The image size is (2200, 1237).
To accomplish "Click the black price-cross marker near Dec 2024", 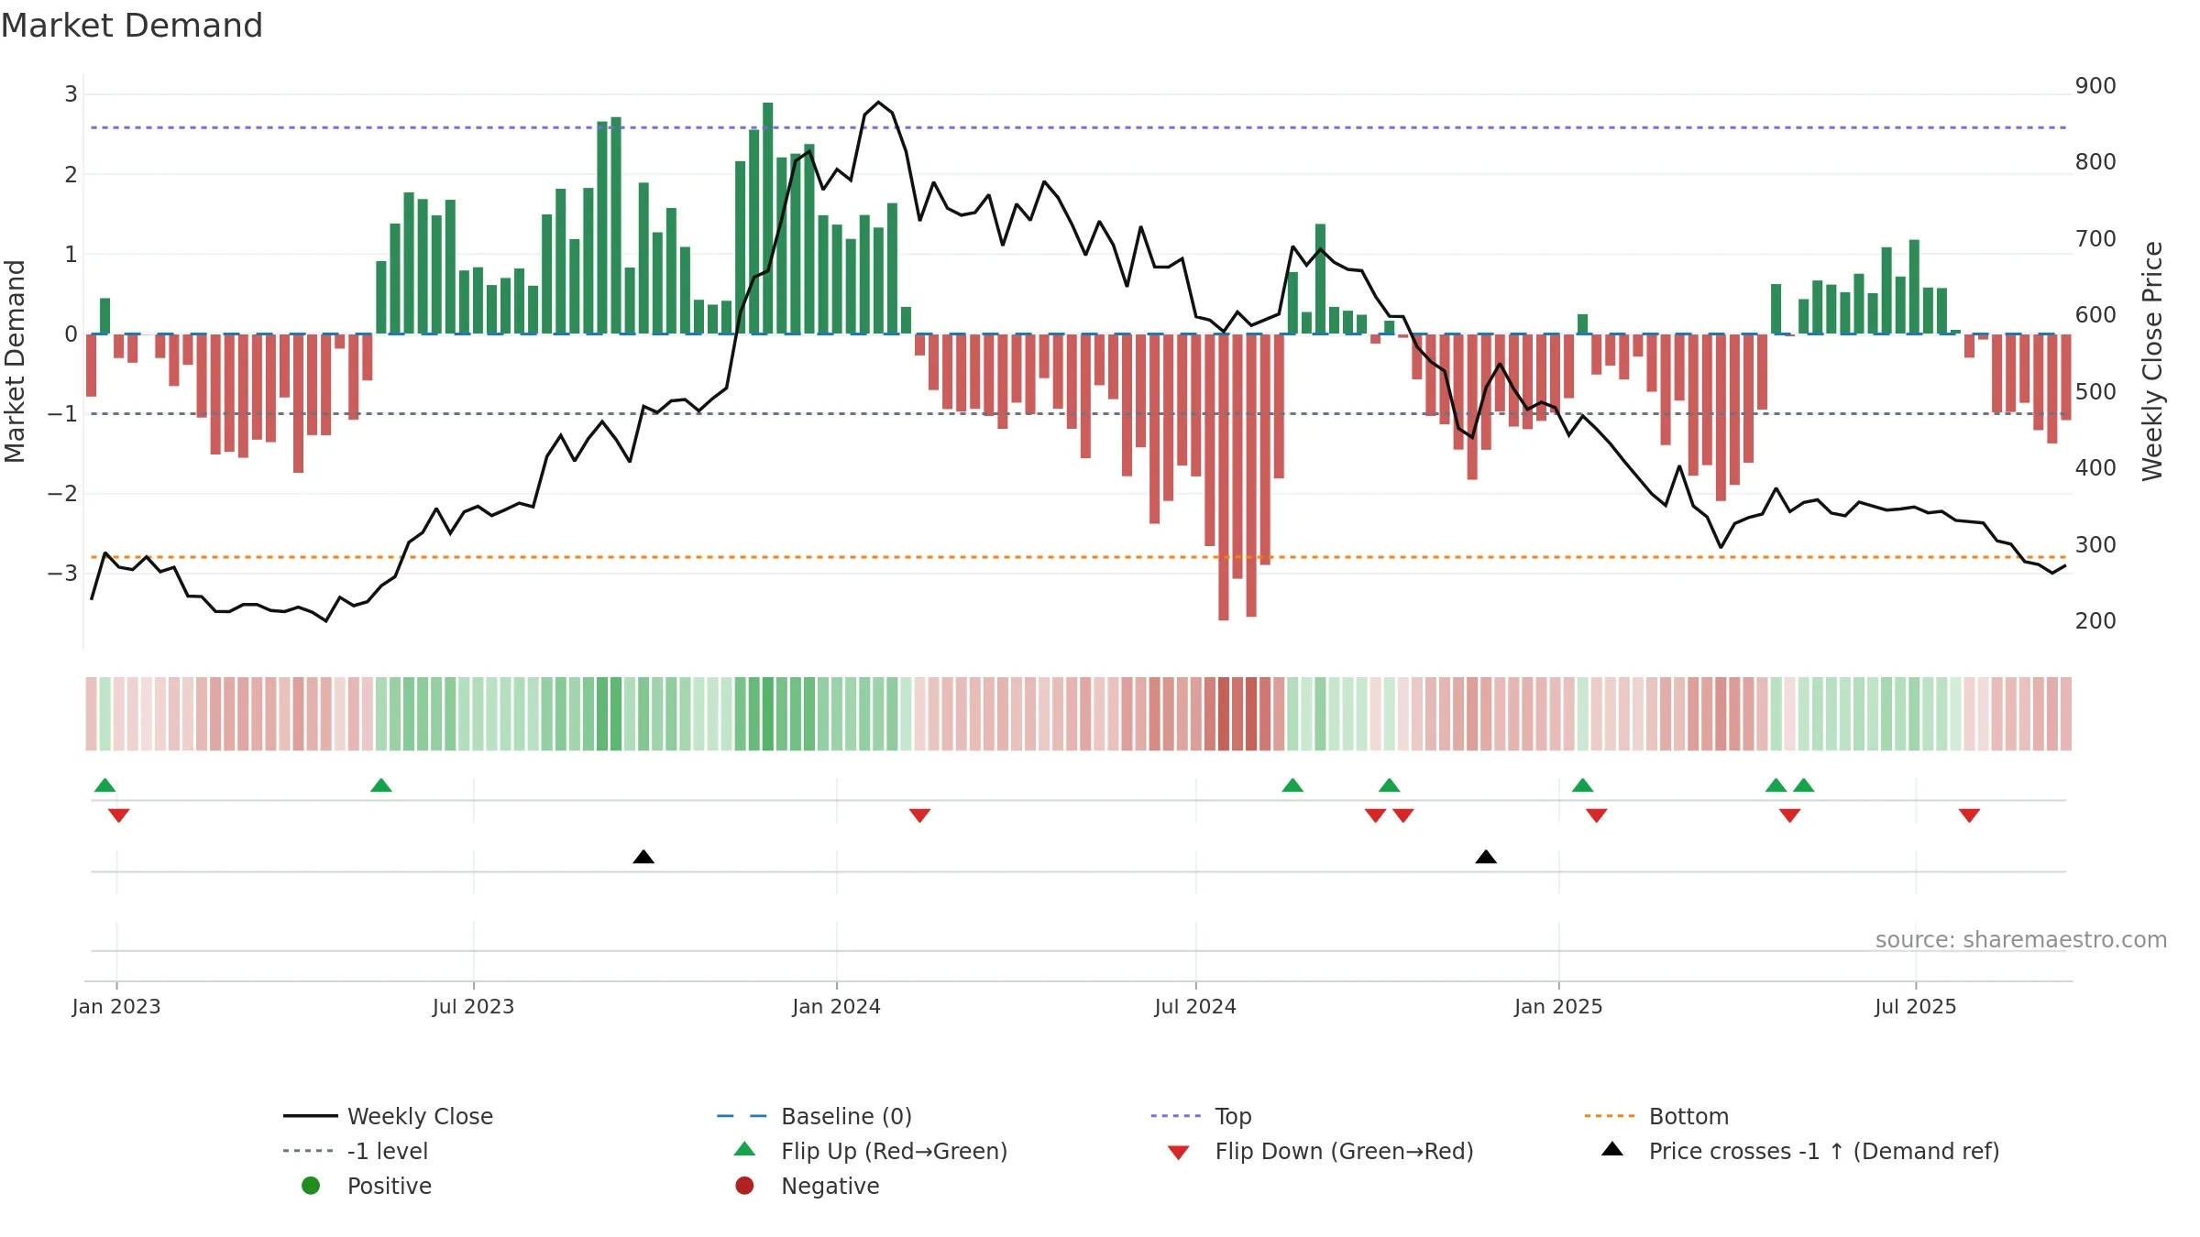I will click(1486, 857).
